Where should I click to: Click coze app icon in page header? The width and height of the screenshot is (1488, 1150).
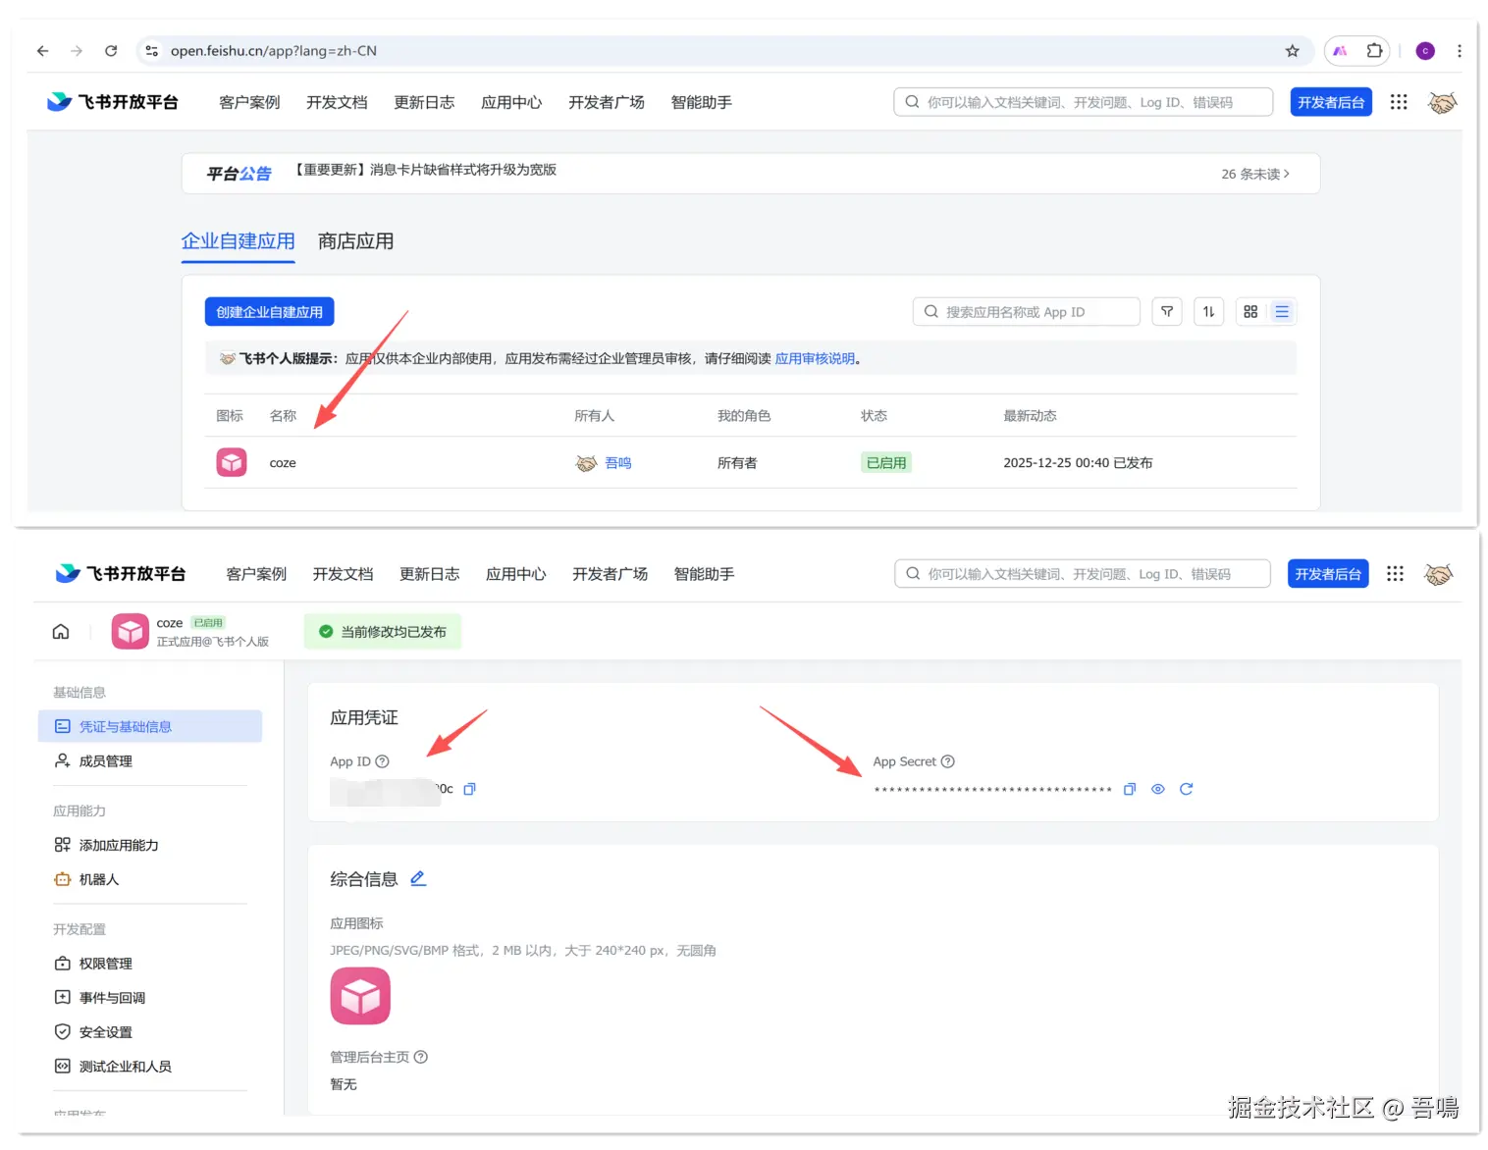coord(130,632)
